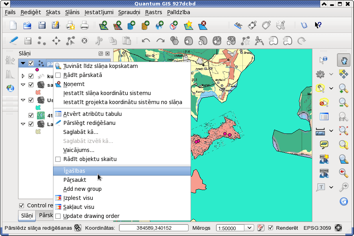
Task: Collapse the La layer tree
Action: pos(23,124)
